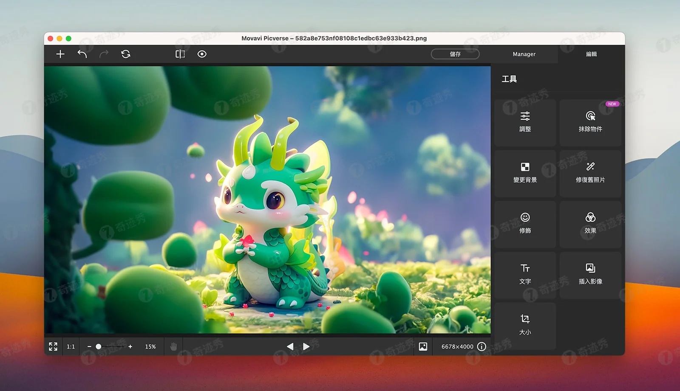Click the 儲存 save button
680x391 pixels.
455,54
